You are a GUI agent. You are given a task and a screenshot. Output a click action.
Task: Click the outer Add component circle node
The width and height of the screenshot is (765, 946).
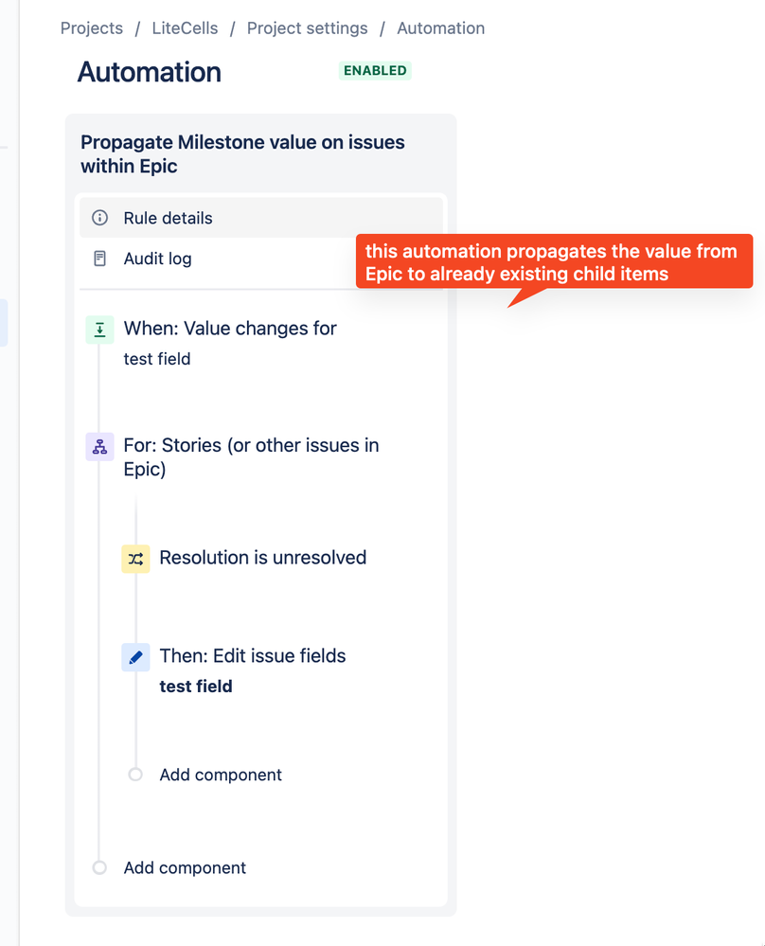pos(99,867)
